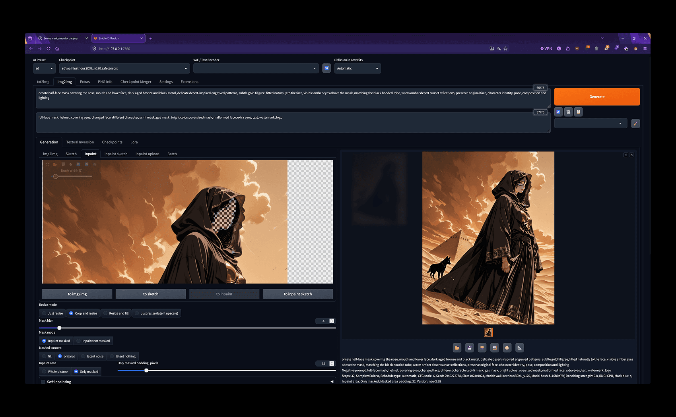Click the floppy disk save image icon
The width and height of the screenshot is (676, 417).
470,348
